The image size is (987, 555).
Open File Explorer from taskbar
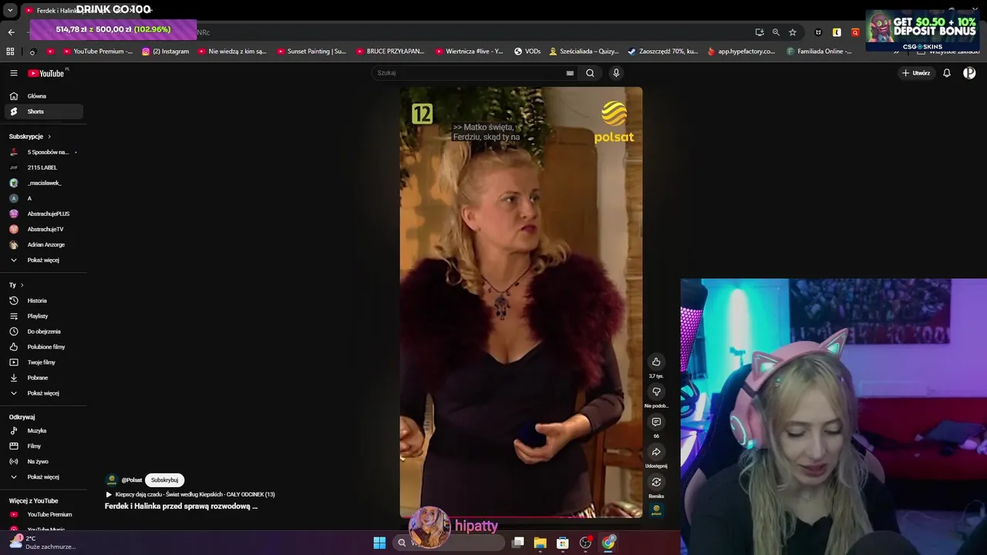540,543
